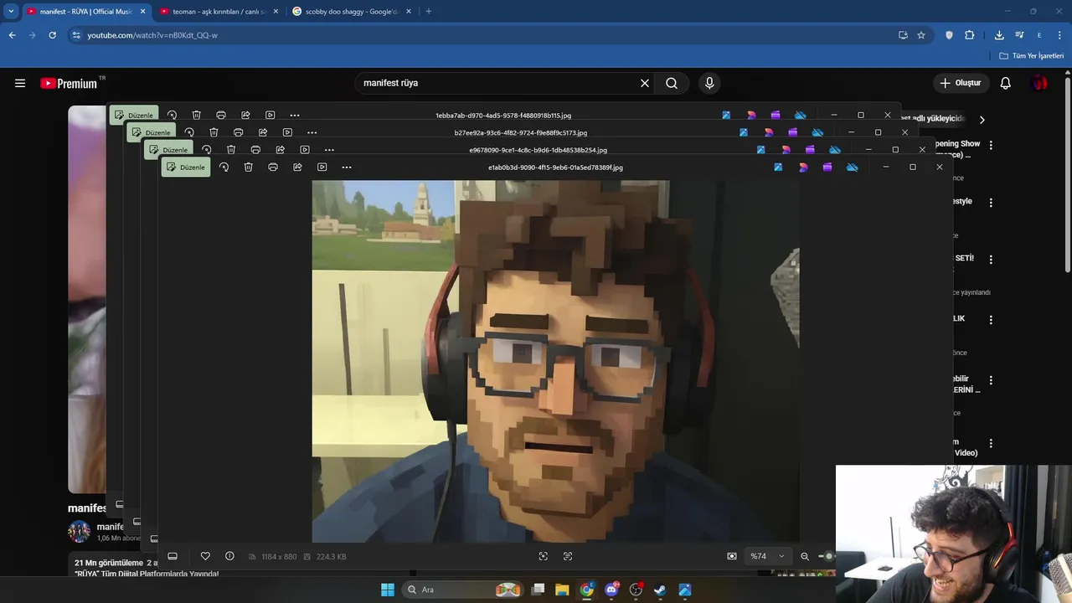Open the %74 zoom dropdown
The image size is (1072, 603).
coord(768,556)
